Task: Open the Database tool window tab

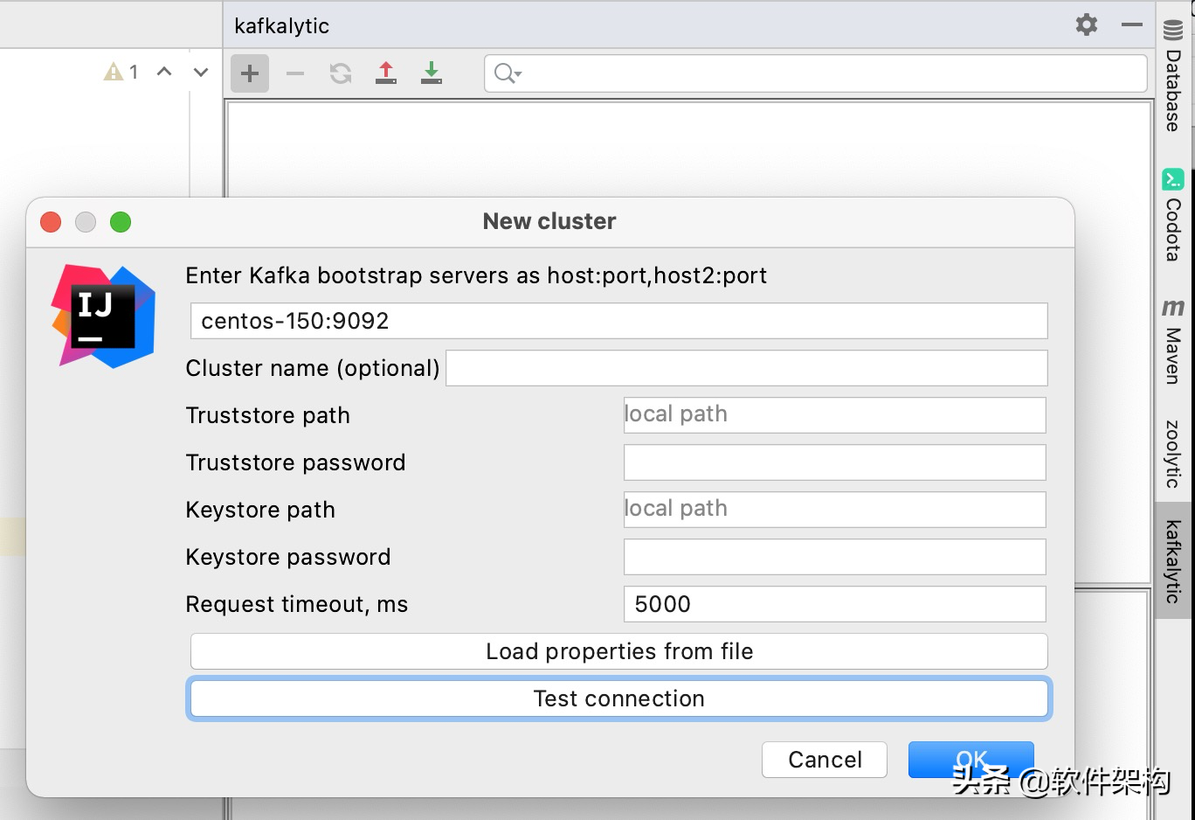Action: click(1173, 76)
